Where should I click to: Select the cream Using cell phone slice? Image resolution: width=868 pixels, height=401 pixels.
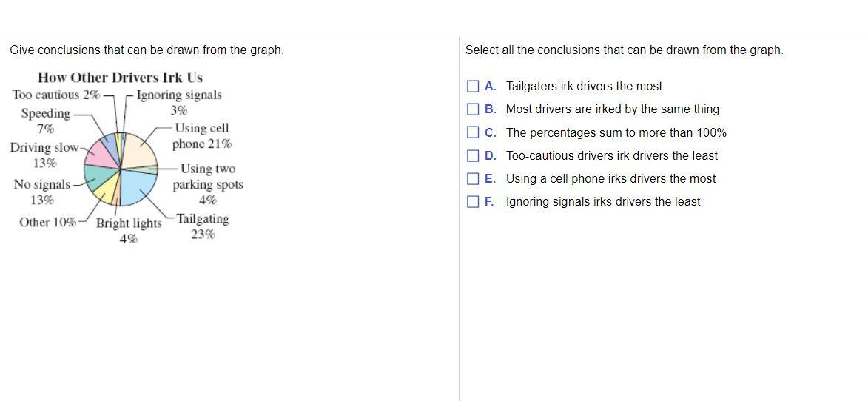click(140, 150)
